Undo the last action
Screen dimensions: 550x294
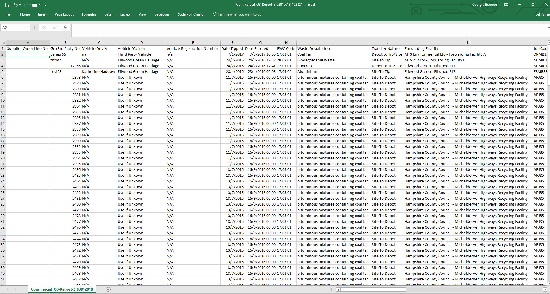pyautogui.click(x=15, y=5)
